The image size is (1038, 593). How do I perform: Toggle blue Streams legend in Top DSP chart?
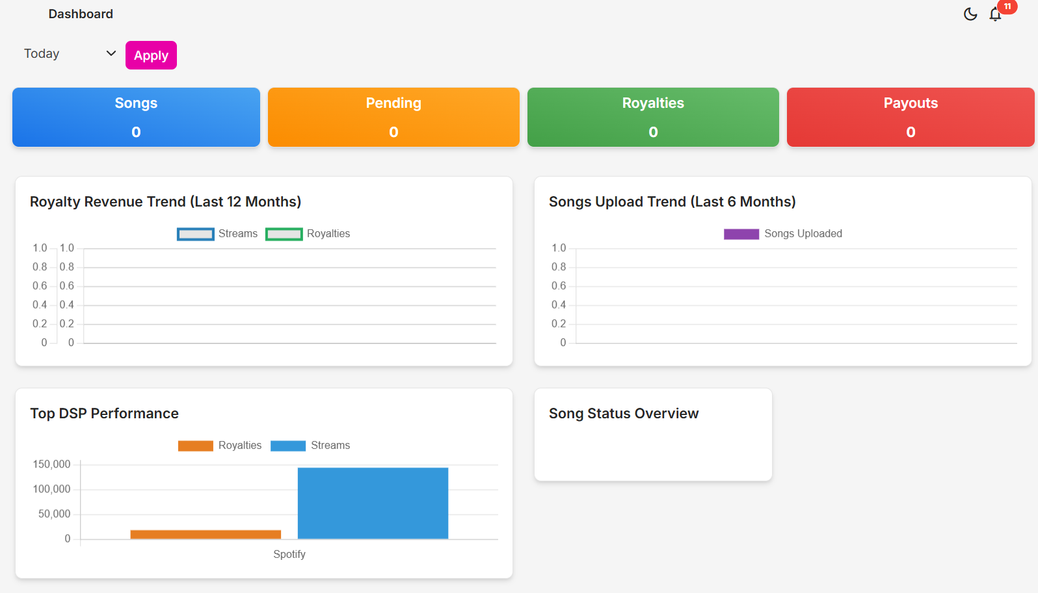pos(311,446)
